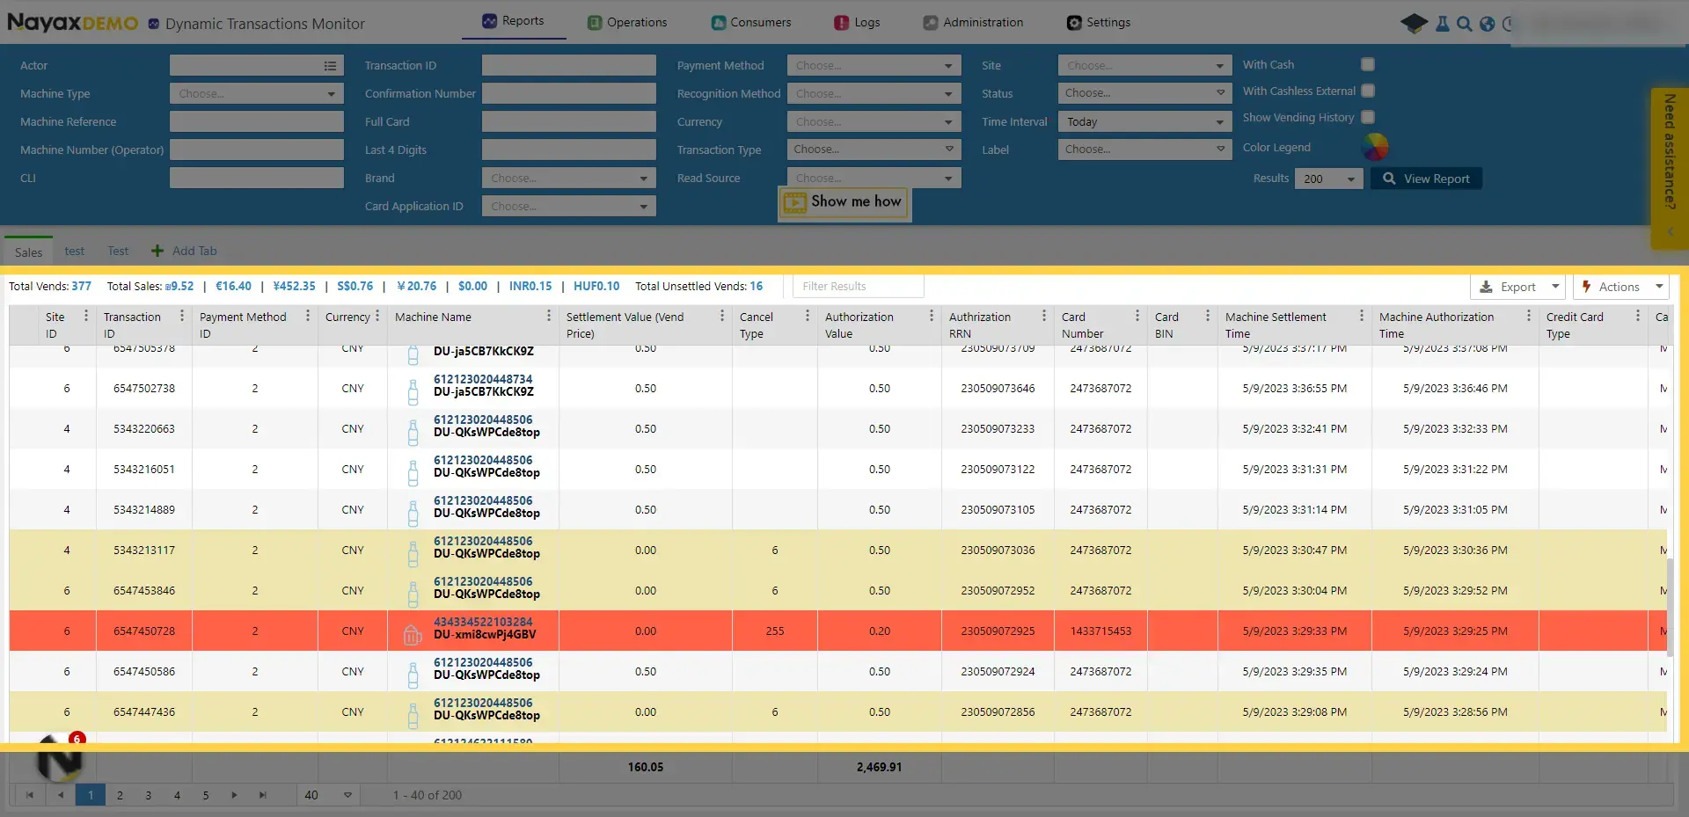1689x817 pixels.
Task: Switch to the Sales tab
Action: (x=28, y=252)
